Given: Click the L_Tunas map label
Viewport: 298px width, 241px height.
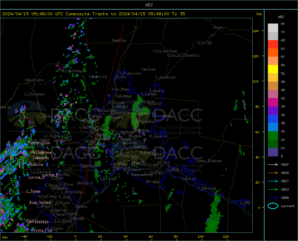Looking at the screenshot, I should coord(33,191).
